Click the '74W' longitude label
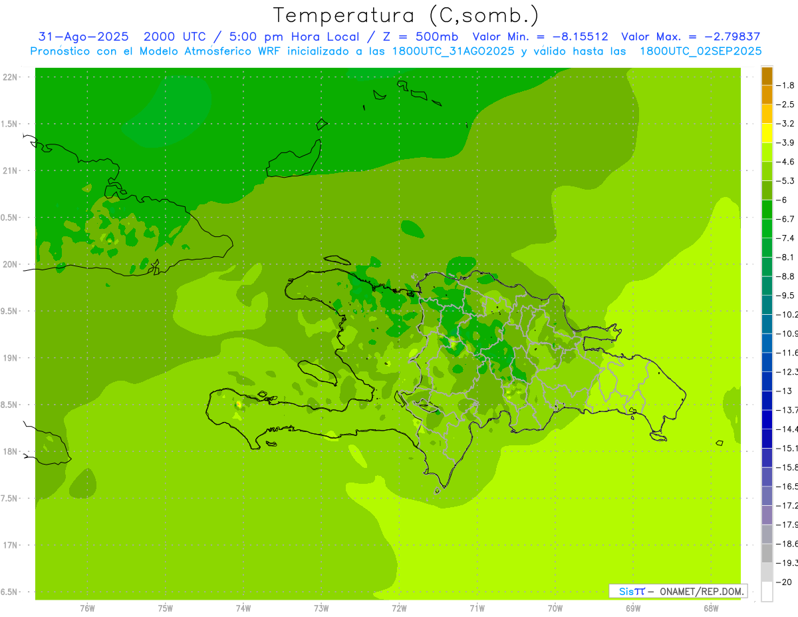This screenshot has width=798, height=617. tap(243, 608)
